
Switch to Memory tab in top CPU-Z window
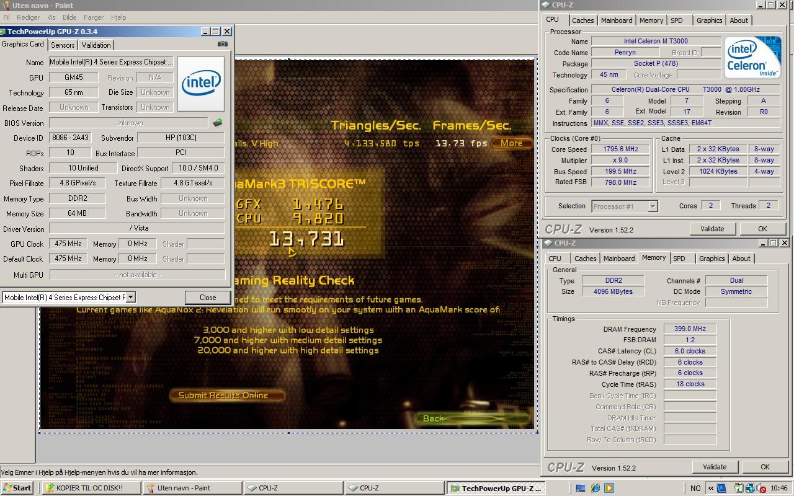tap(651, 20)
